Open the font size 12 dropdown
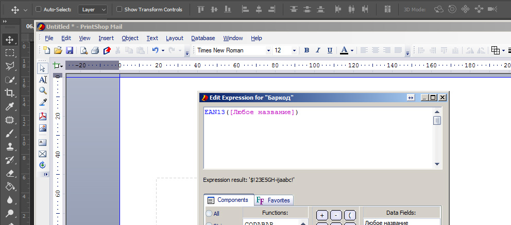 (294, 50)
